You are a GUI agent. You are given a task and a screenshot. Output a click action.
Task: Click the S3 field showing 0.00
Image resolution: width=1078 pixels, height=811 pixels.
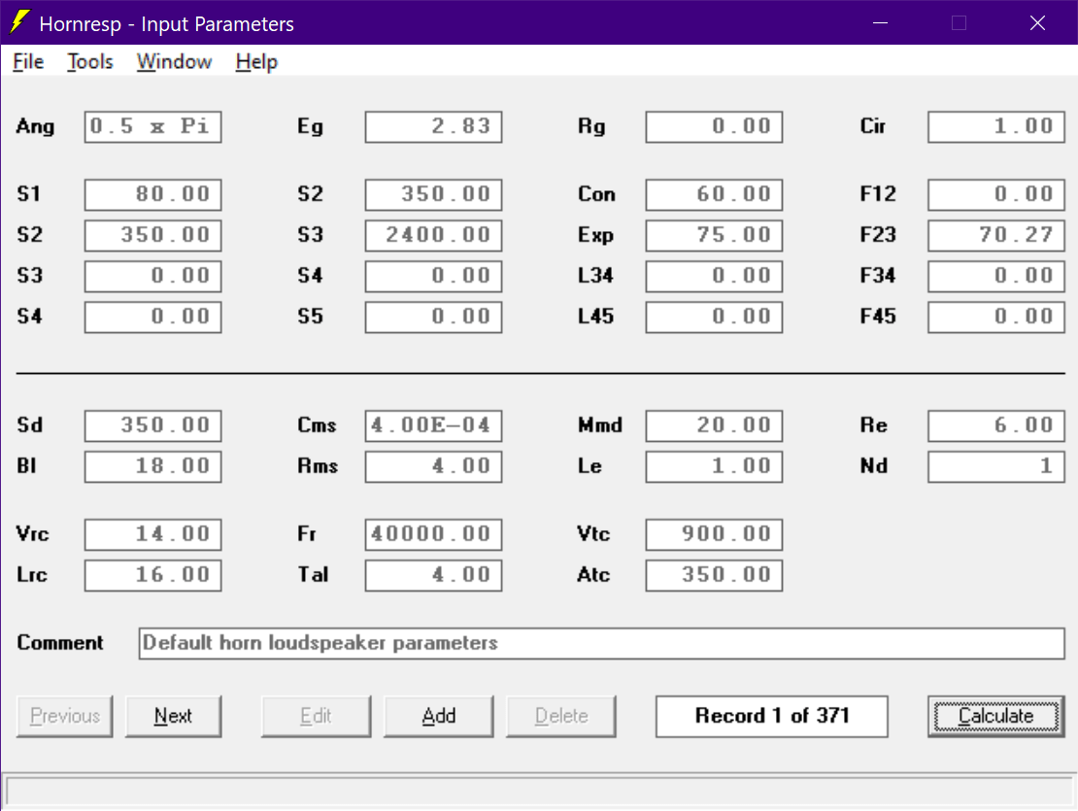pyautogui.click(x=152, y=276)
